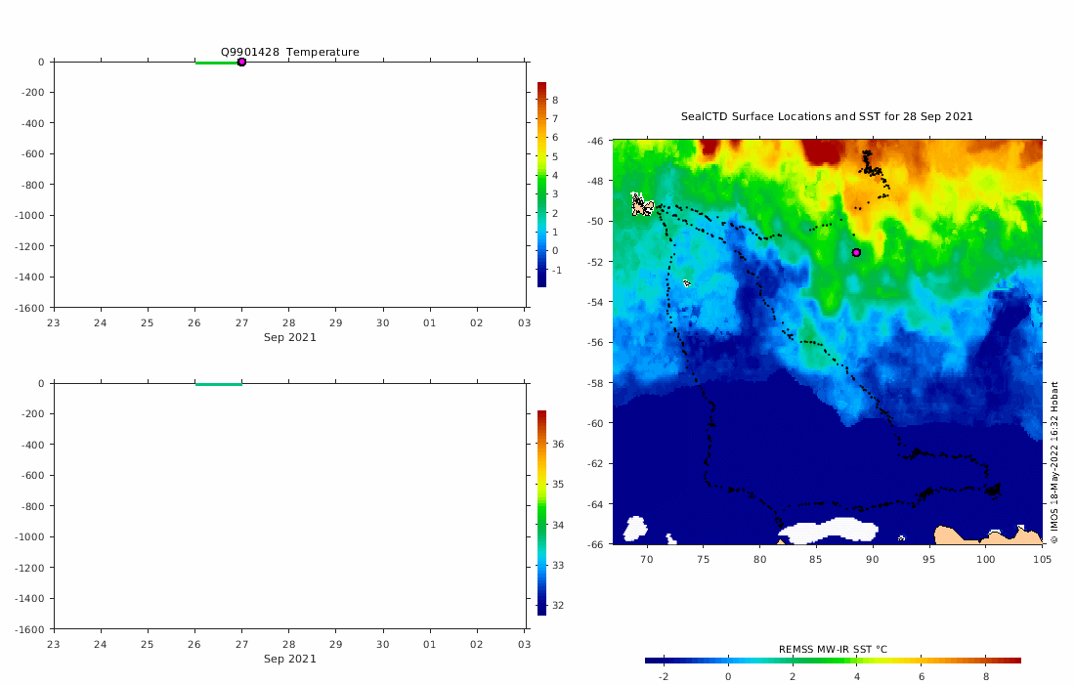1075x684 pixels.
Task: Click the '-66' latitude label on map
Action: pos(595,545)
